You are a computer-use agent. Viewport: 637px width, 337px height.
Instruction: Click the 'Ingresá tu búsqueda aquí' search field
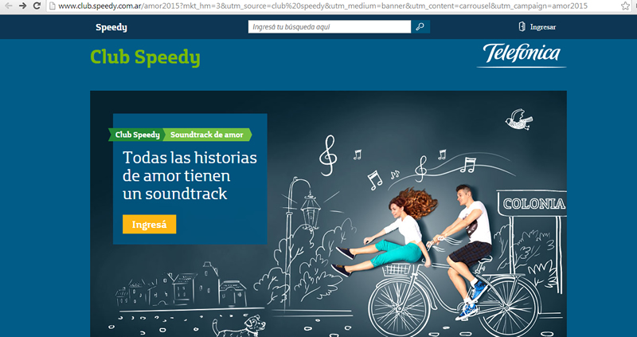[330, 27]
